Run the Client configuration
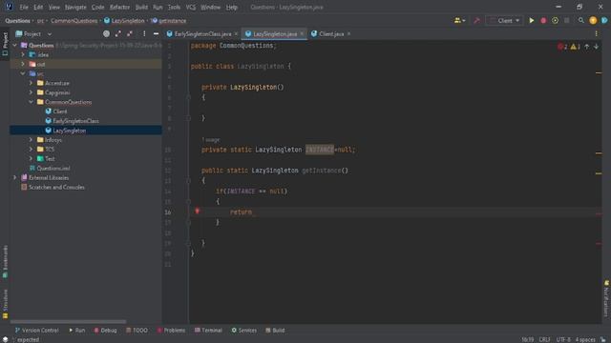 pos(532,21)
